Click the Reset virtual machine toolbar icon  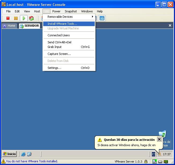click(31, 18)
